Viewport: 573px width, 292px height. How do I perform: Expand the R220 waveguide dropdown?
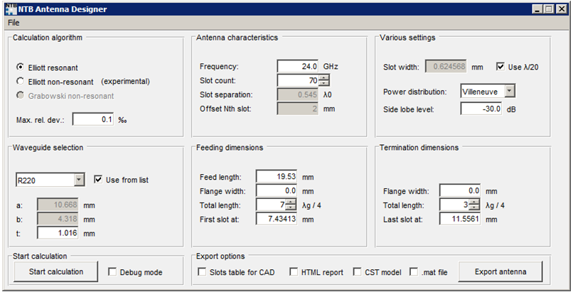coord(78,180)
